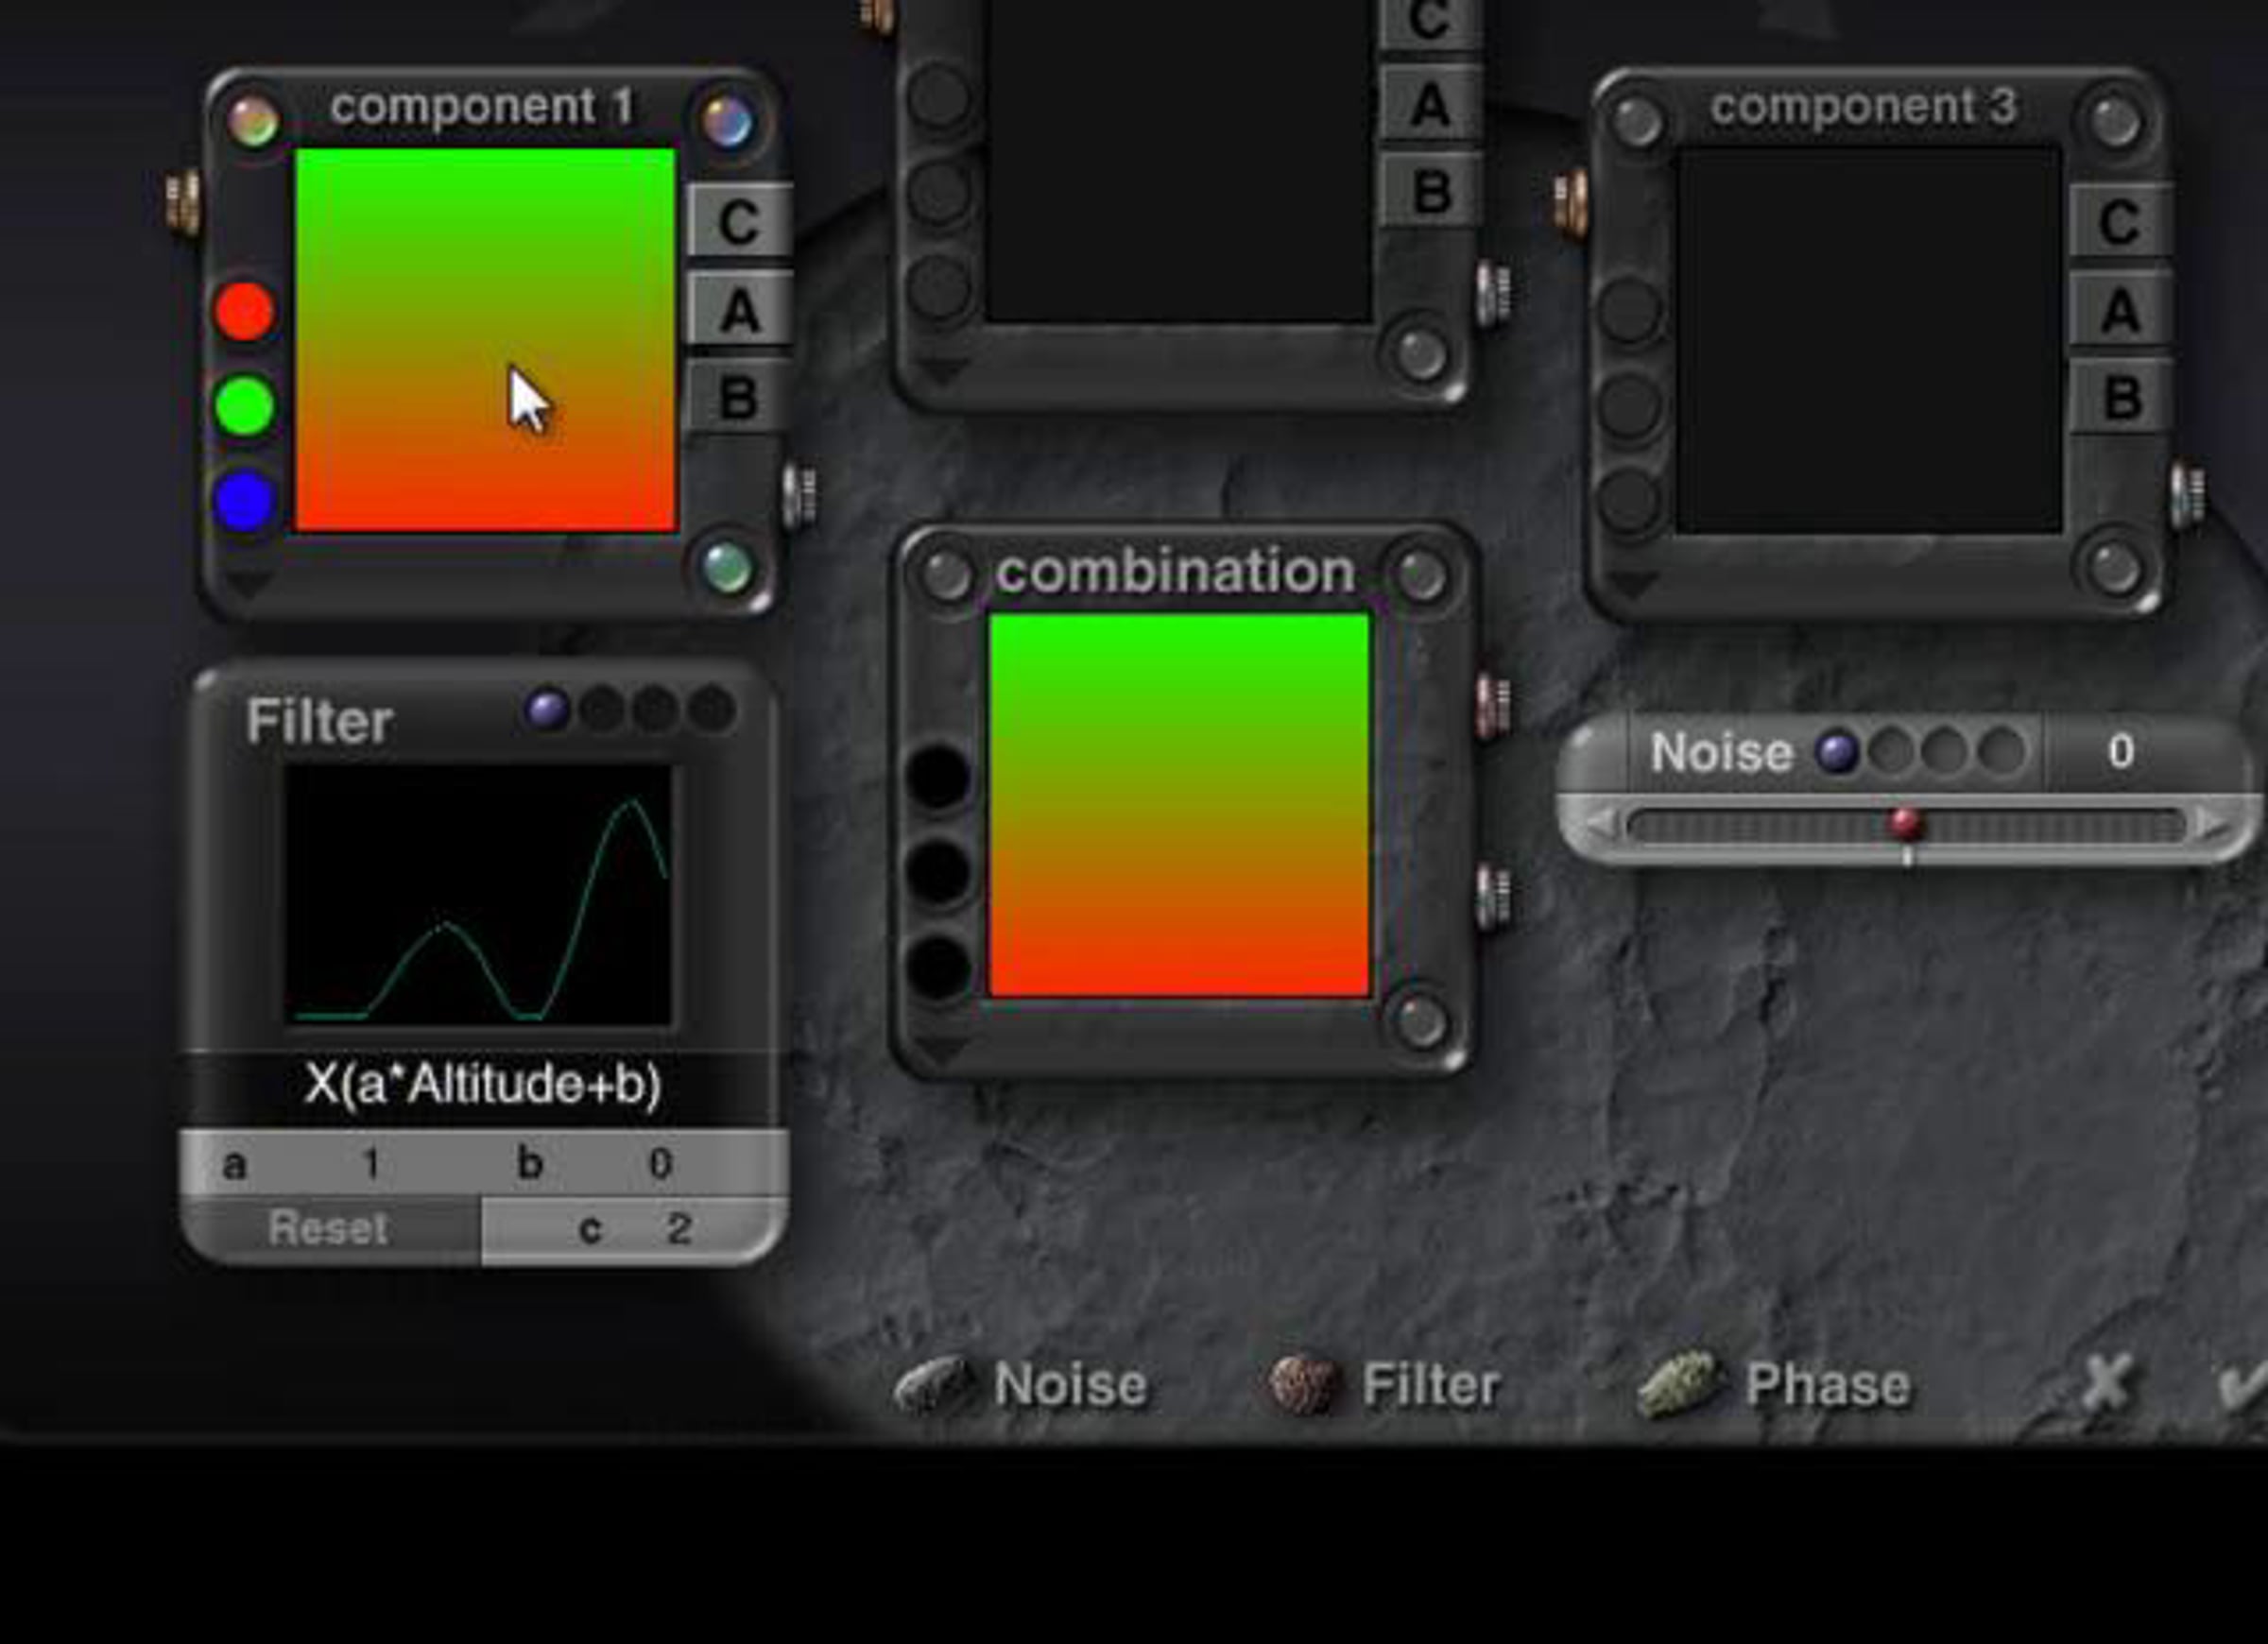Click the X cancel icon
The width and height of the screenshot is (2268, 1644).
[x=2106, y=1385]
